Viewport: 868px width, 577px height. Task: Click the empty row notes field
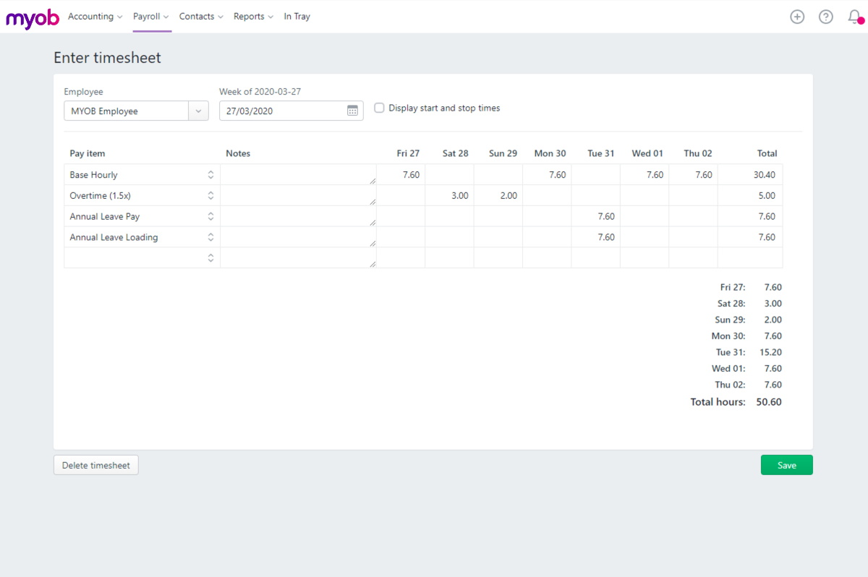[298, 258]
